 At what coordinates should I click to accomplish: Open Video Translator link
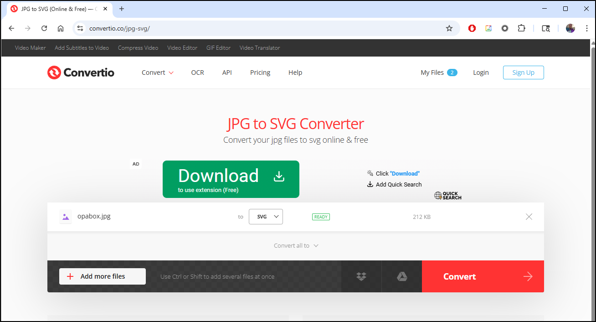260,48
